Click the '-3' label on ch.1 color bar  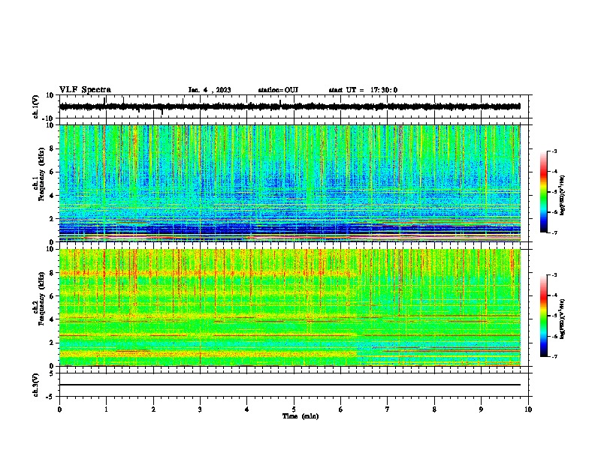[554, 151]
